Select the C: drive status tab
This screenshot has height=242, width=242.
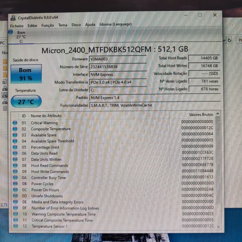point(21,37)
